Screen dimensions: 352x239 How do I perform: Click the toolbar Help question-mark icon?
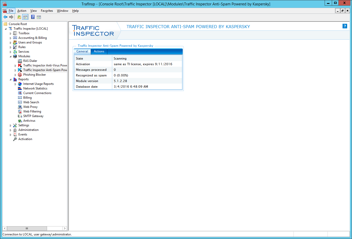33,17
